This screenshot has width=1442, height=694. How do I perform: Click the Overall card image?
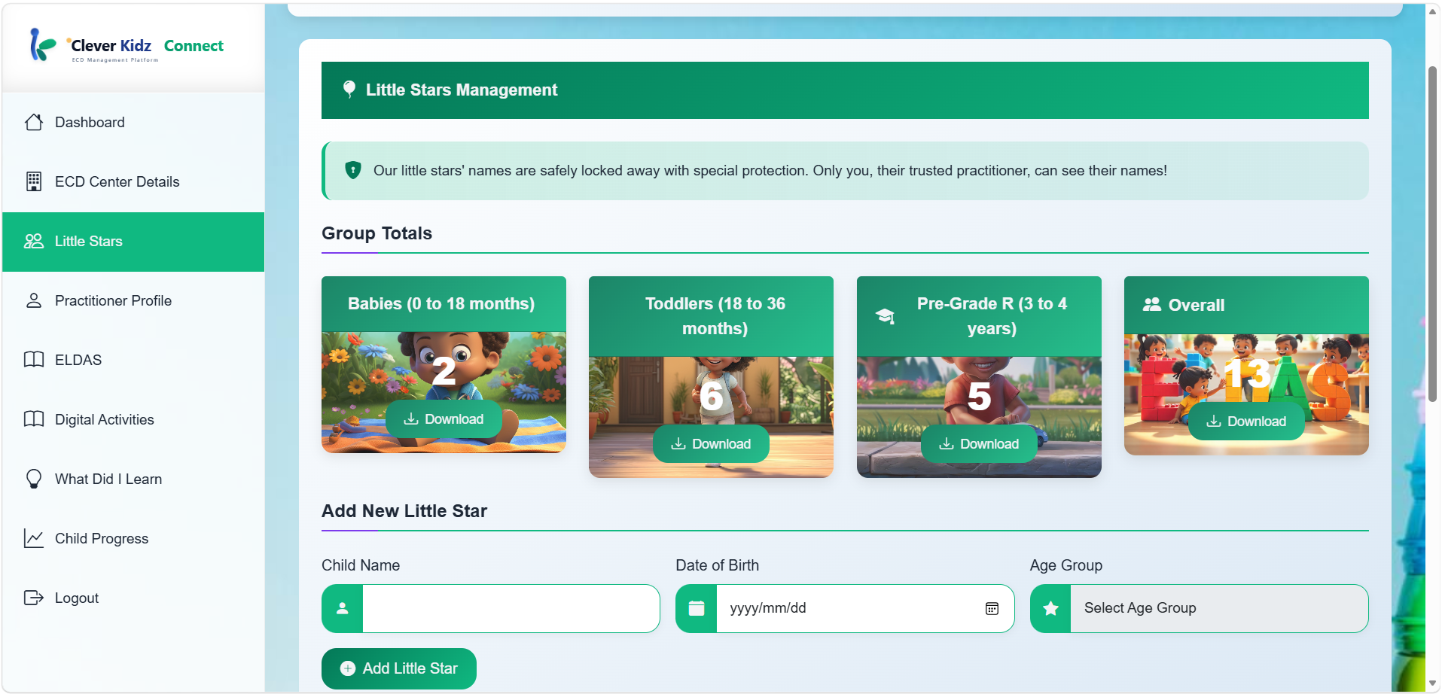1246,394
